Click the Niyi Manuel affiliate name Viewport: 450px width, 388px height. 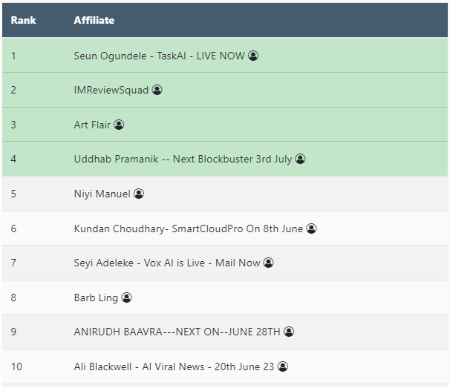[x=102, y=194]
